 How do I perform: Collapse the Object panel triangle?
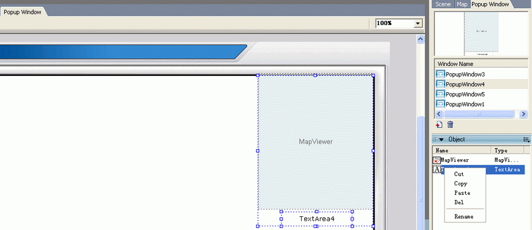point(441,140)
